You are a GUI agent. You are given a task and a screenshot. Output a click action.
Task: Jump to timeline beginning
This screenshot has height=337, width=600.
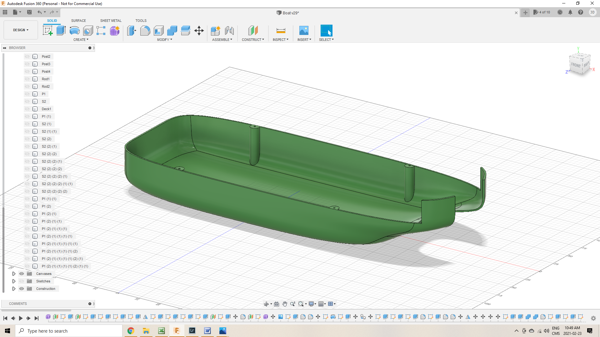click(x=5, y=318)
